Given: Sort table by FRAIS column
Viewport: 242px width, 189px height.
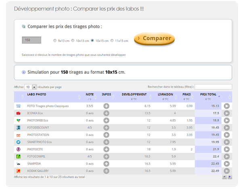Looking at the screenshot, I should 187,94.
